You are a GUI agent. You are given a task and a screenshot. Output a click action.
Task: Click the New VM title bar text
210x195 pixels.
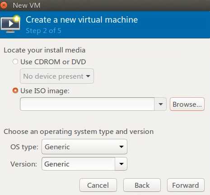(27, 5)
